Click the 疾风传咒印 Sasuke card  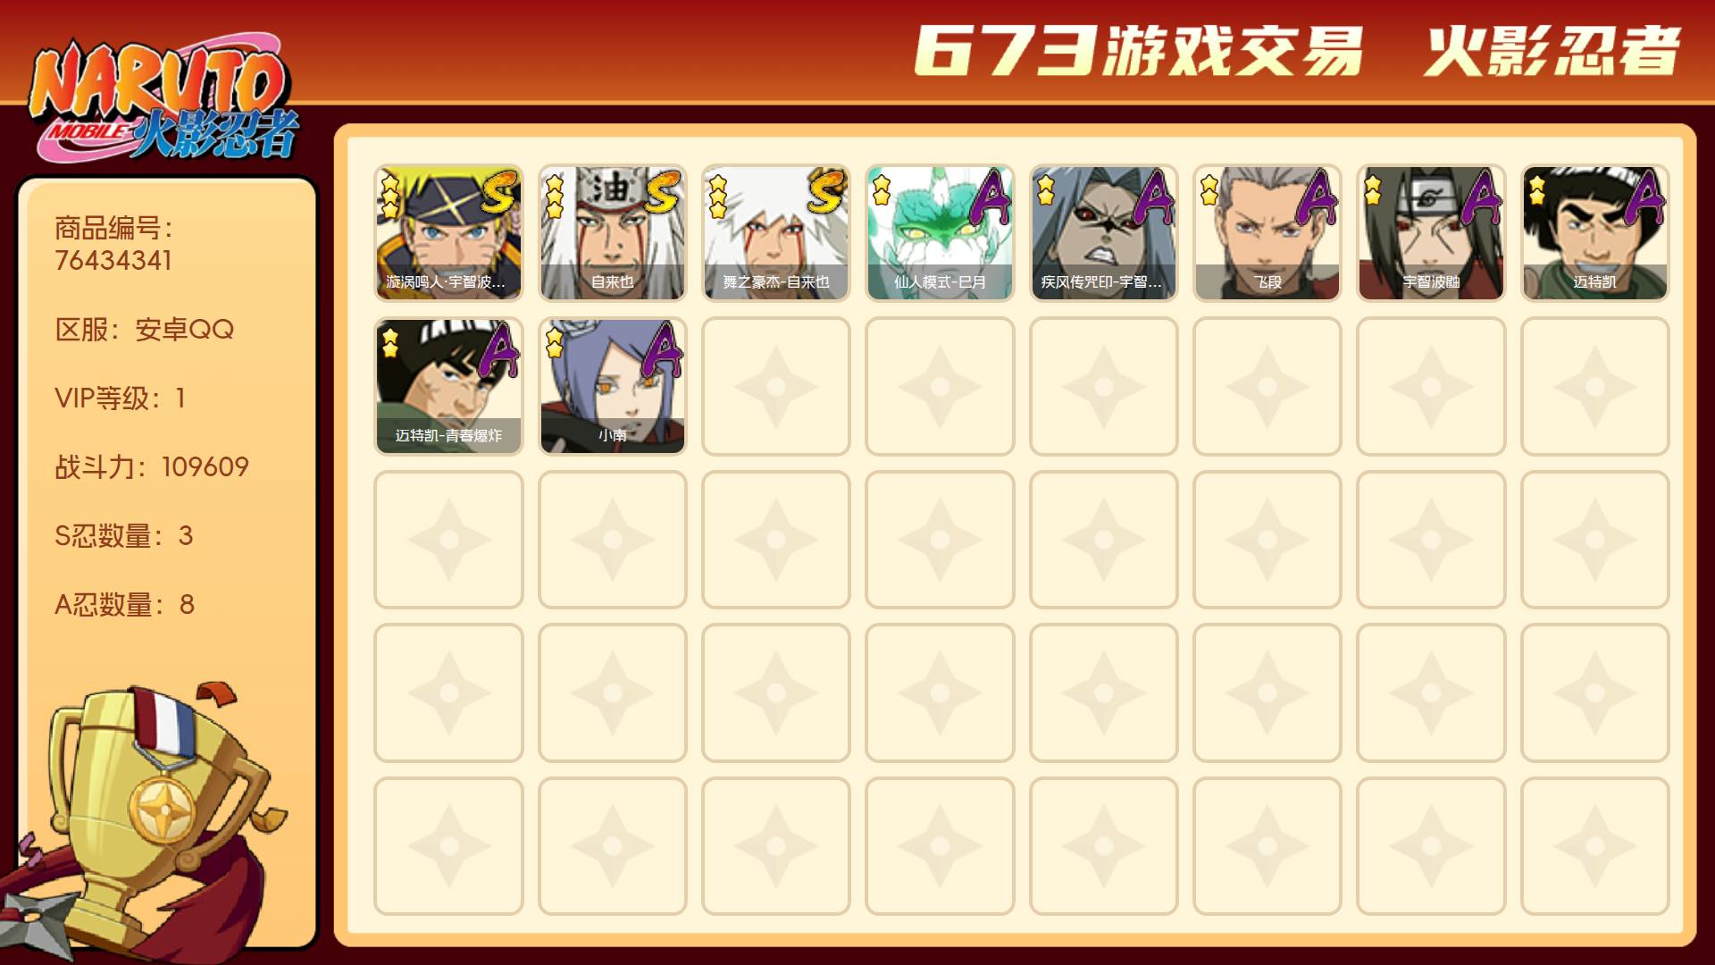tap(1104, 233)
